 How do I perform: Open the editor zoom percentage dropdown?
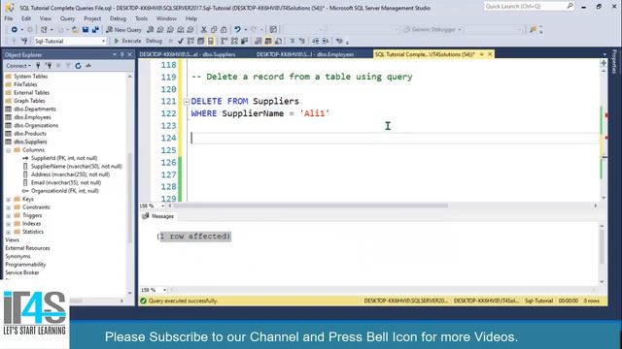point(162,206)
